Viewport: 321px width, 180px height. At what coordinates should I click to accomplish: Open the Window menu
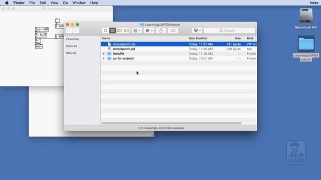79,3
